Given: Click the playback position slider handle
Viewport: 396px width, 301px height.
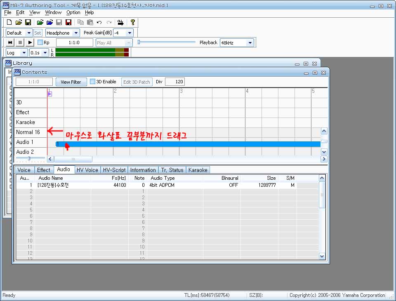Looking at the screenshot, I should [139, 42].
